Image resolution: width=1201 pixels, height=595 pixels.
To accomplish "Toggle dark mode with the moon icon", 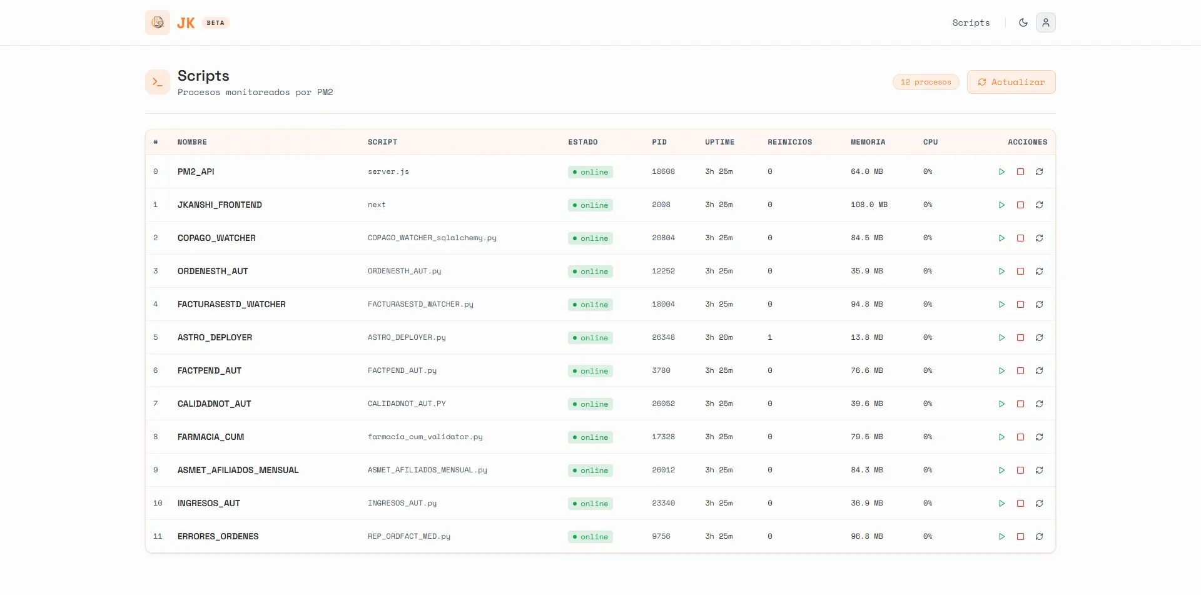I will click(1023, 23).
